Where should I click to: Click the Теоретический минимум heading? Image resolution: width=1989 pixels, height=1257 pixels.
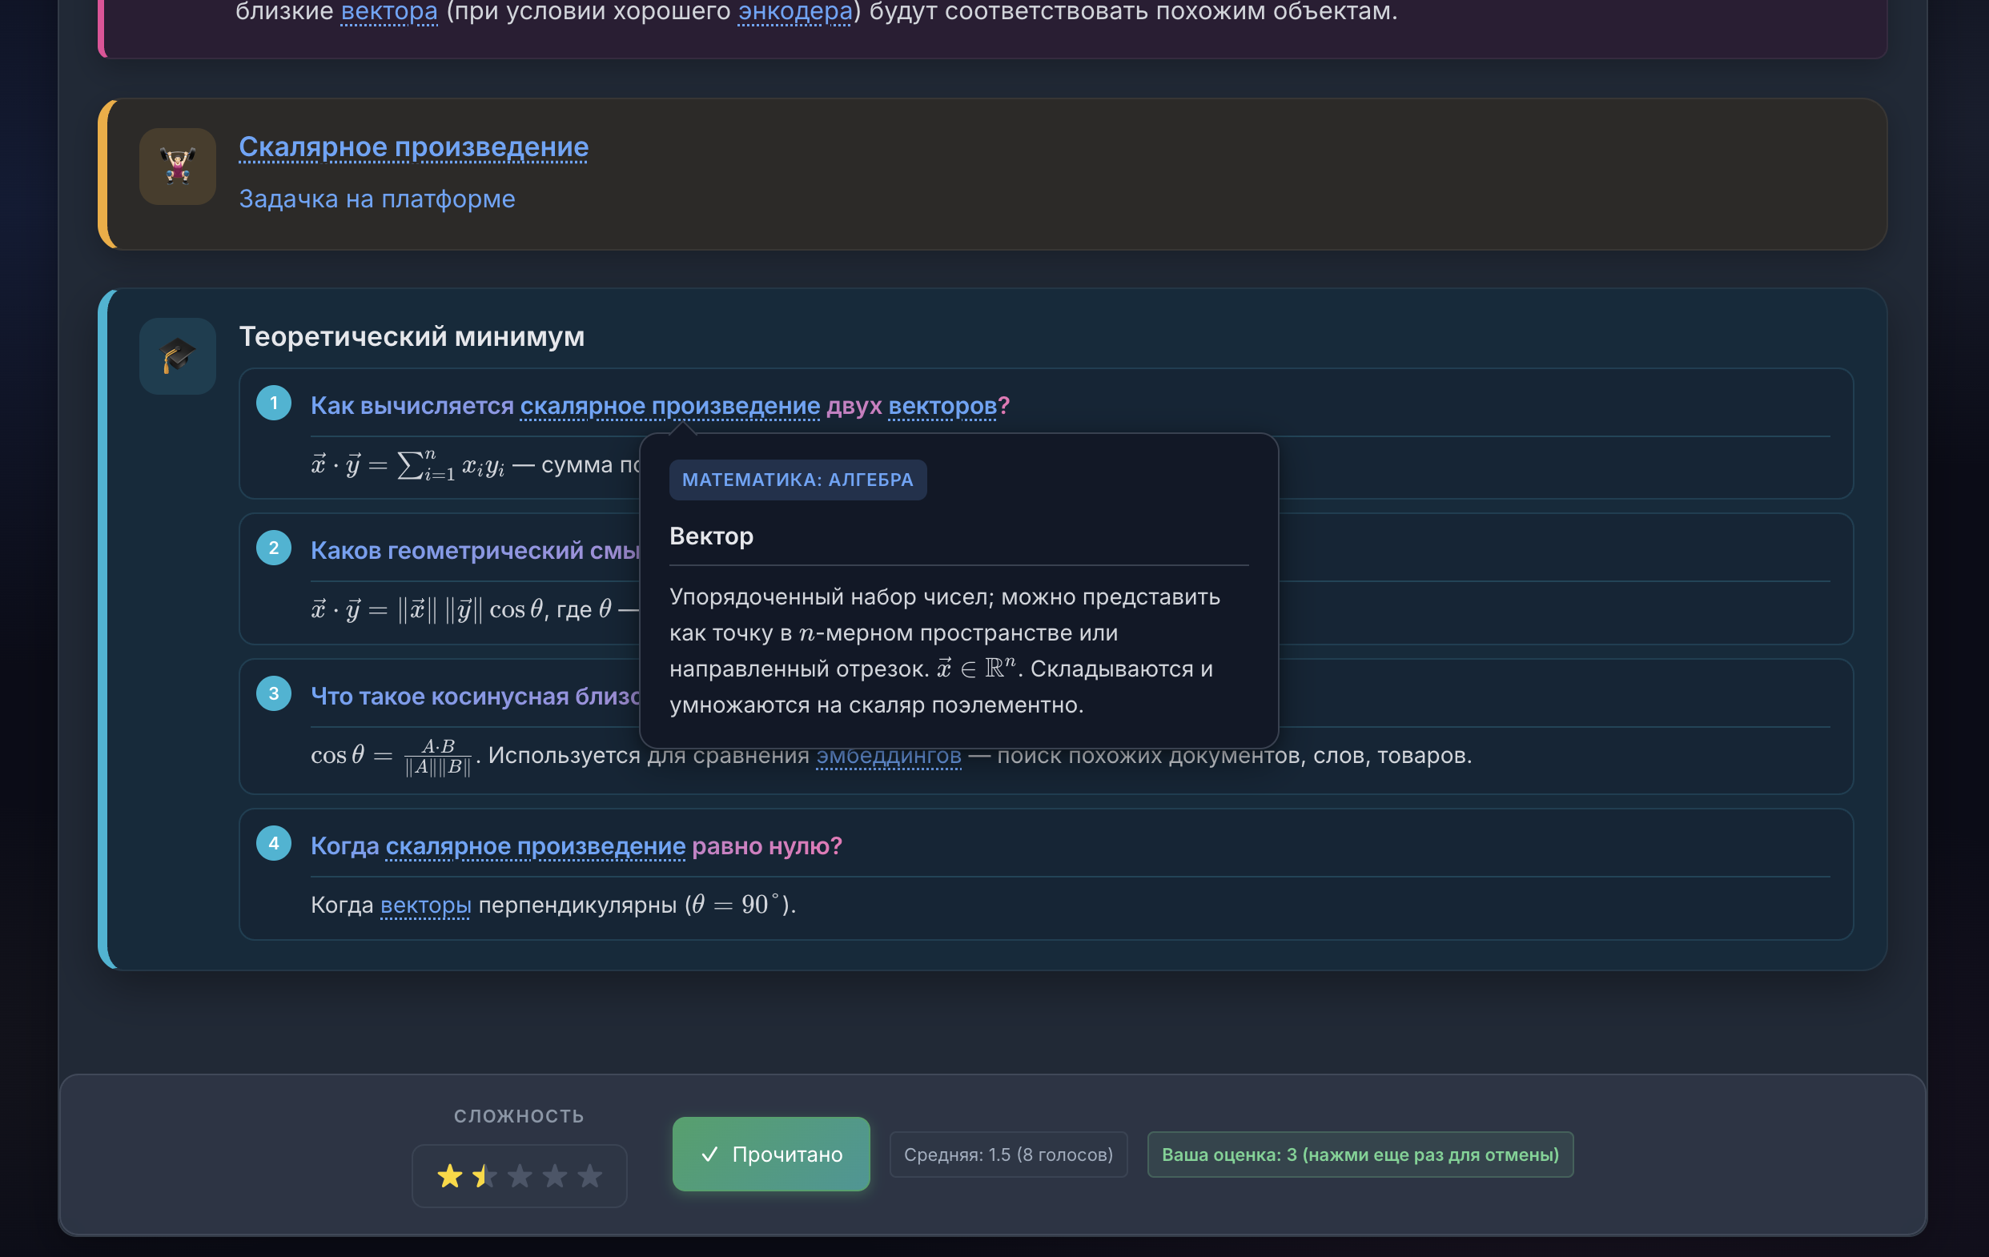pyautogui.click(x=412, y=337)
